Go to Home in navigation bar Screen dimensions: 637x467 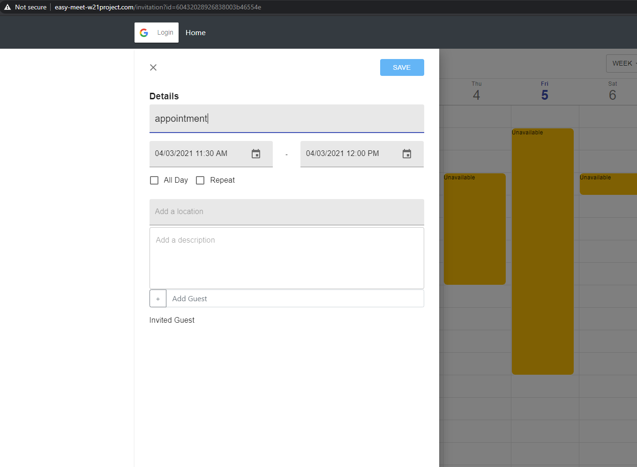click(x=195, y=33)
